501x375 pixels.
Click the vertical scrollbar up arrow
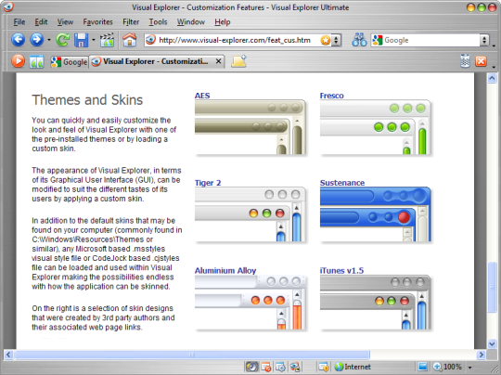492,78
